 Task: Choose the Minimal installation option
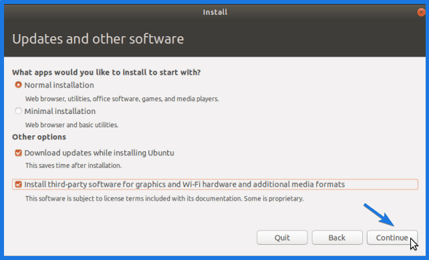pyautogui.click(x=18, y=111)
